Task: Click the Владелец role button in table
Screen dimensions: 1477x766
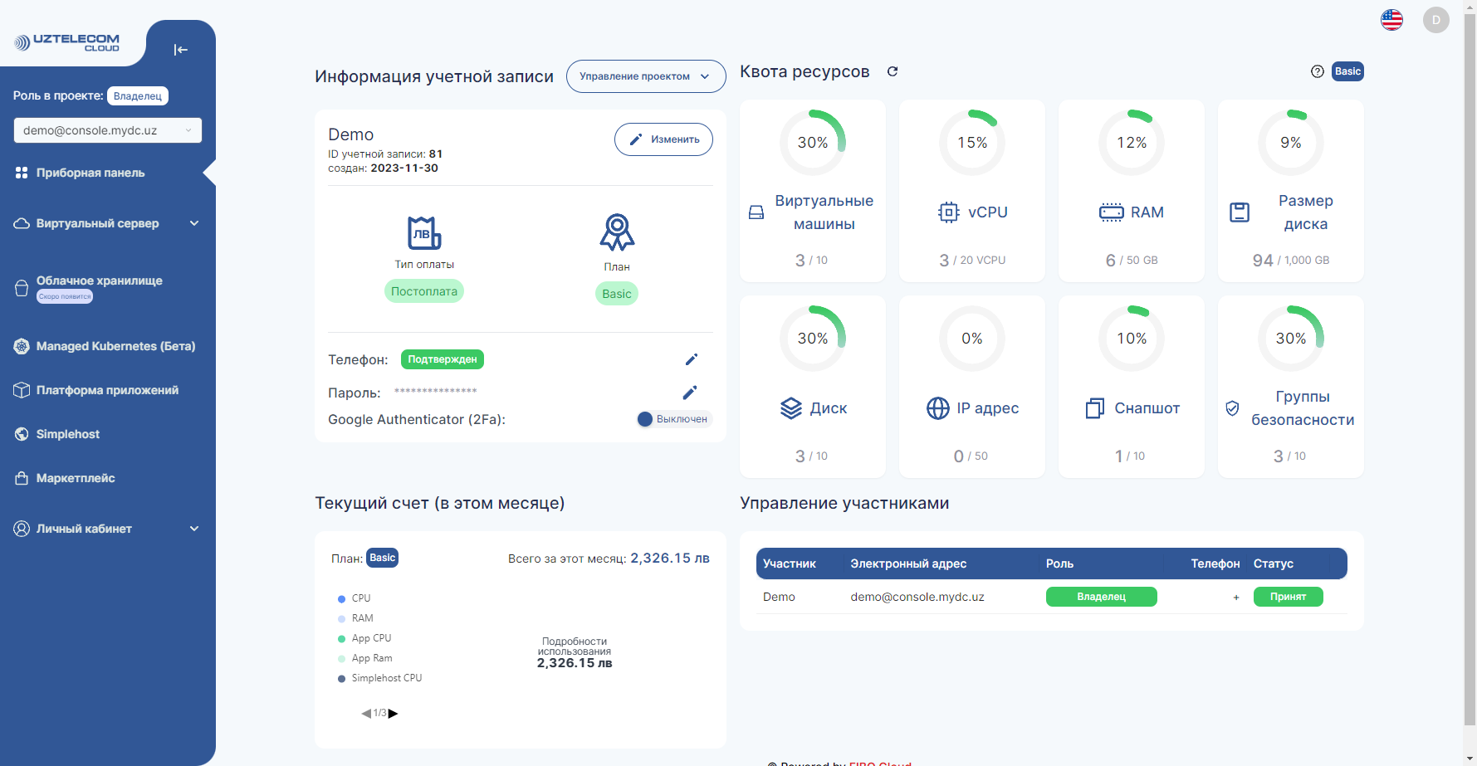Action: (x=1101, y=597)
